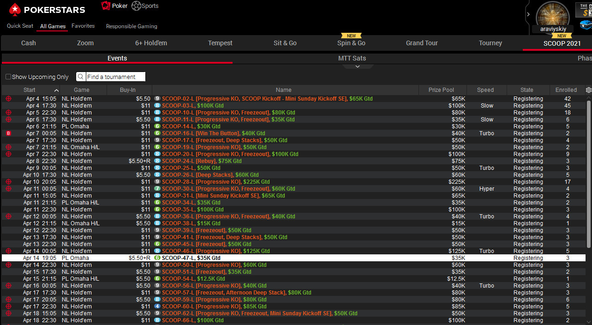Image resolution: width=592 pixels, height=325 pixels.
Task: Open Responsible Gaming link
Action: coord(132,26)
